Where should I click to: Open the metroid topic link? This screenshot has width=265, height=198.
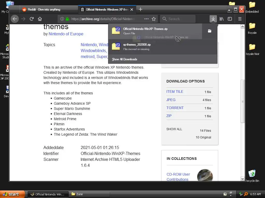click(88, 56)
